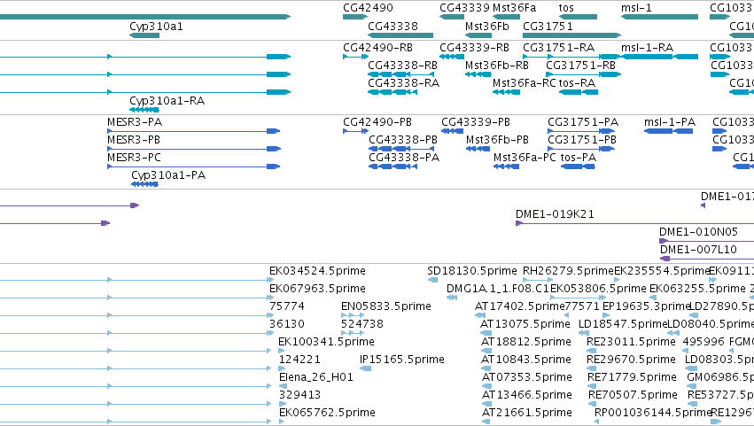Click the EK034524.5prime EST label
This screenshot has width=754, height=426.
pyautogui.click(x=317, y=271)
